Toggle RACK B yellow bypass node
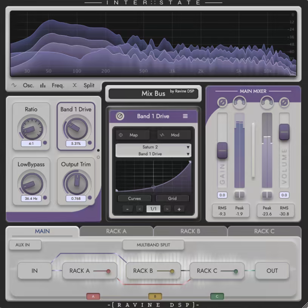Screen dimensions: 308x308 click(x=172, y=271)
